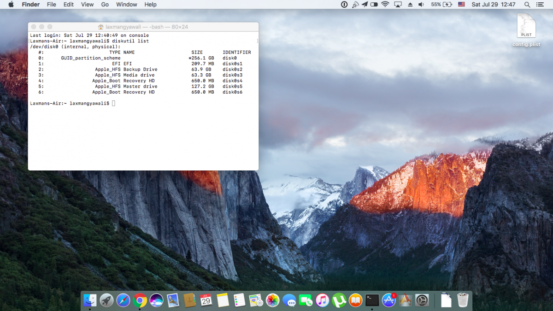Click the Terminal icon in the dock

[x=372, y=300]
